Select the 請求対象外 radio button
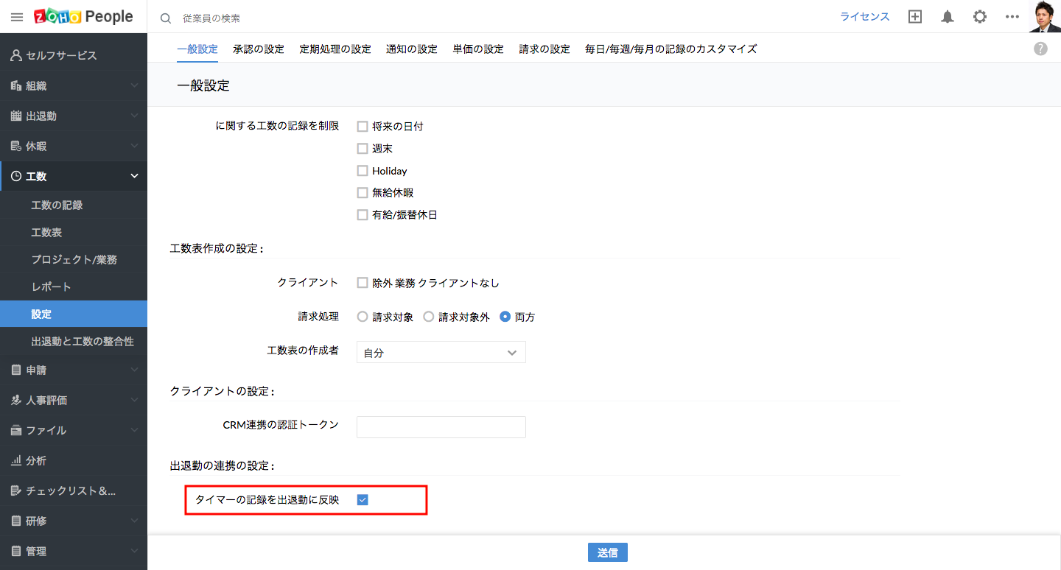 [429, 317]
